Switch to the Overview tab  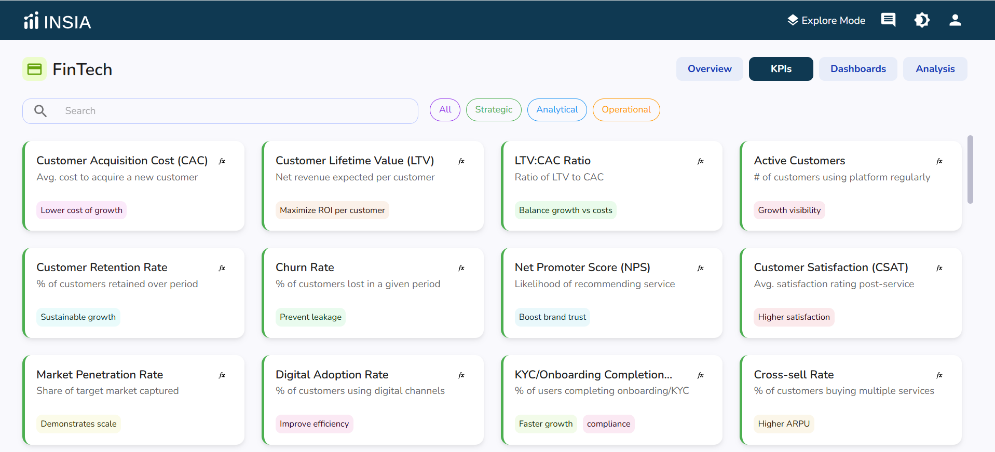(x=710, y=69)
